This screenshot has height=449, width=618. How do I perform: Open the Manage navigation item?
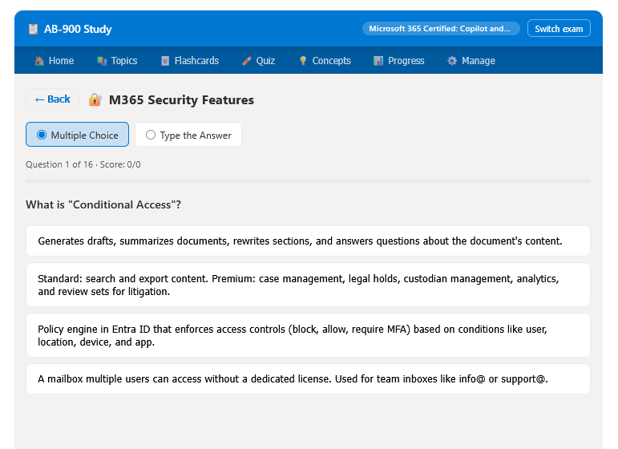(471, 61)
